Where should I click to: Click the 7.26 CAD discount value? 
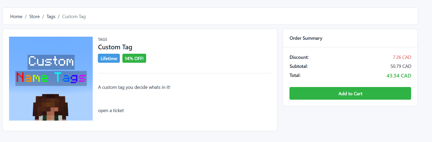point(402,57)
